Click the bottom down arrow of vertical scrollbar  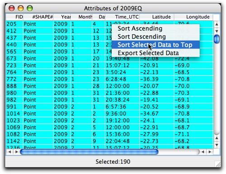[217, 145]
